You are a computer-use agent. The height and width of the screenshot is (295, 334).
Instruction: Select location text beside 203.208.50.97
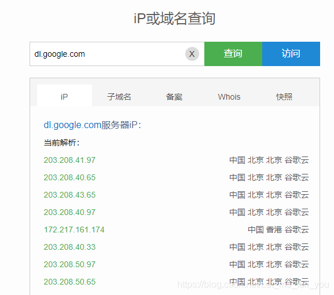click(x=269, y=264)
